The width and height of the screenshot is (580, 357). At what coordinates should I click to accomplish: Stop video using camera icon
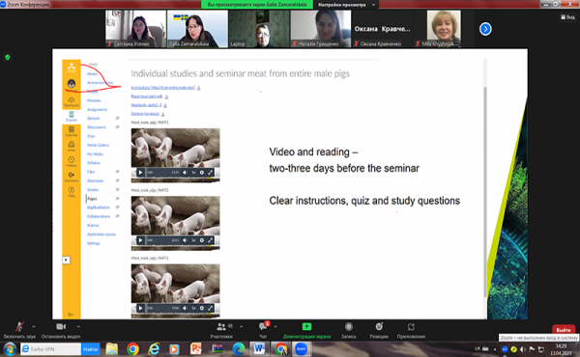pyautogui.click(x=61, y=327)
